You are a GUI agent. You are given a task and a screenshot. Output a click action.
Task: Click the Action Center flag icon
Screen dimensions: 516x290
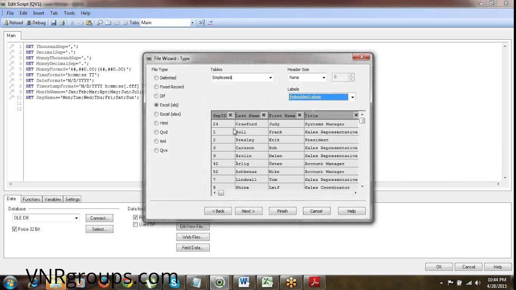tap(450, 283)
